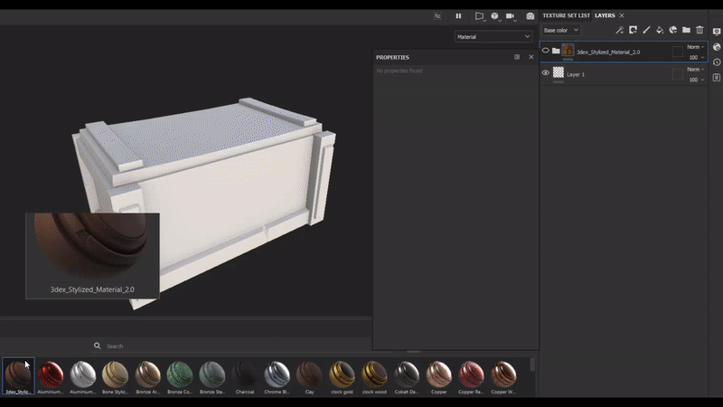Click the search magnifier icon in shelf
Viewport: 723px width, 407px height.
coord(98,345)
